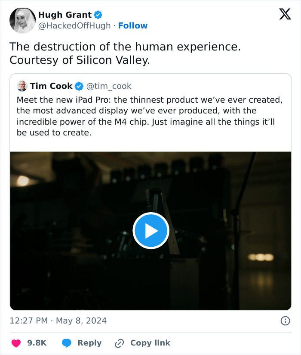
Task: Open the tweet info icon
Action: tap(285, 320)
